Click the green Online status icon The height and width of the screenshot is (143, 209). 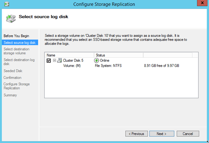coord(97,60)
